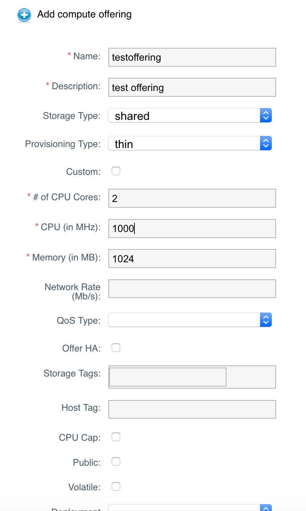Toggle the Offer HA checkbox
306x511 pixels.
(x=116, y=348)
